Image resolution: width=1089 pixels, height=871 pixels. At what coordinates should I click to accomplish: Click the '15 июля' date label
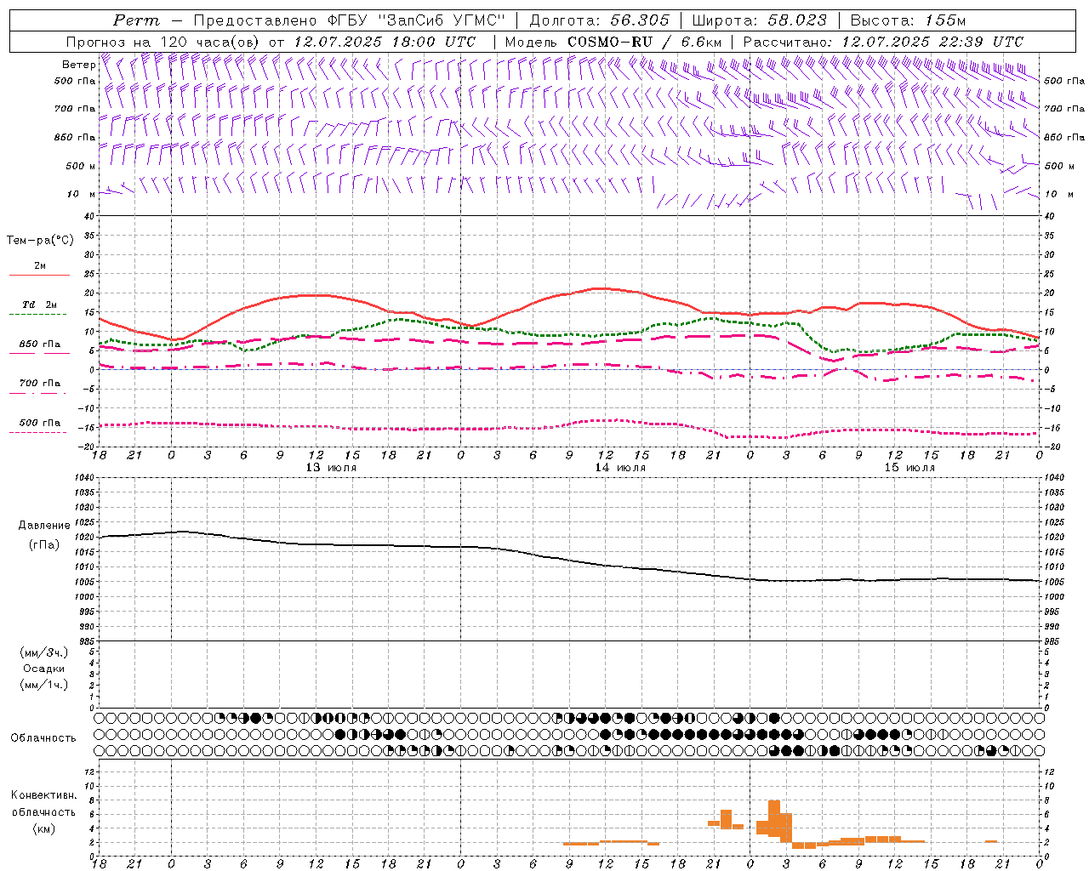tap(909, 468)
